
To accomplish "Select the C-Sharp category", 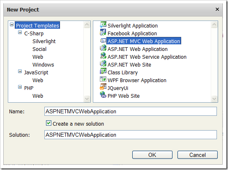I will pyautogui.click(x=34, y=34).
